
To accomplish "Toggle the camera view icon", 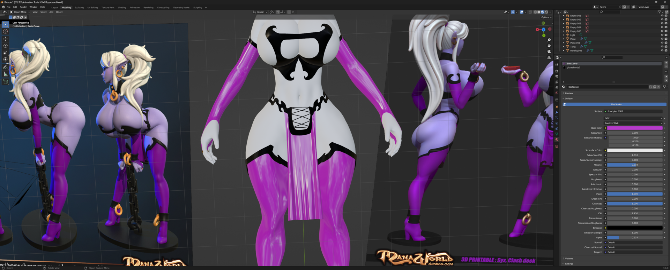I will [x=549, y=51].
